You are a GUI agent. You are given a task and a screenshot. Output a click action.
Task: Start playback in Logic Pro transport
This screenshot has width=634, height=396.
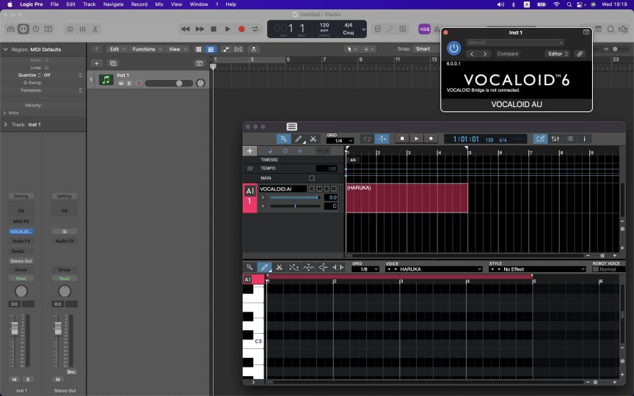227,29
